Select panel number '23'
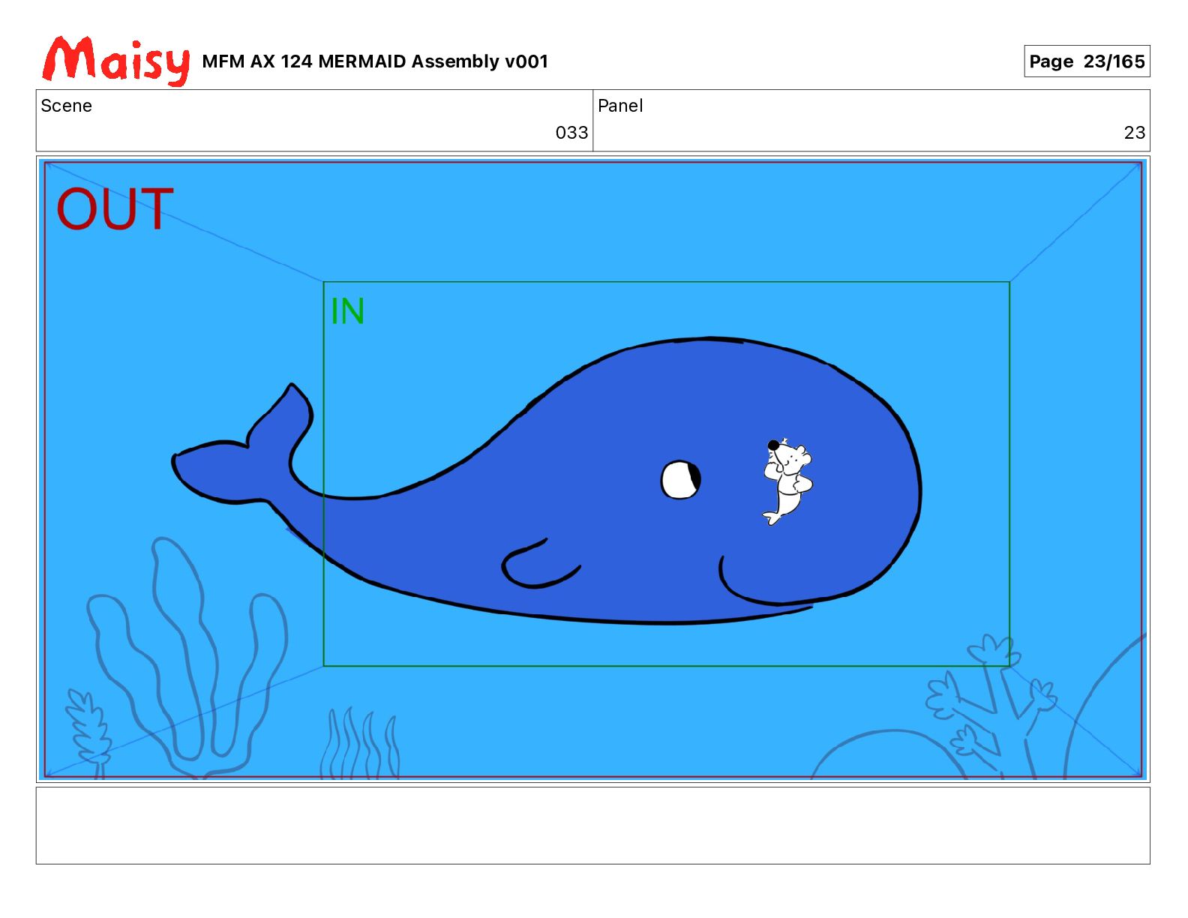 click(x=1135, y=133)
